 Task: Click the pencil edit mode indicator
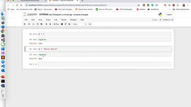coord(160,20)
